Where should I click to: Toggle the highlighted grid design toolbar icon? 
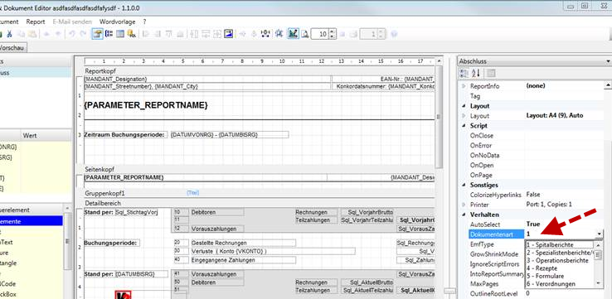293,34
